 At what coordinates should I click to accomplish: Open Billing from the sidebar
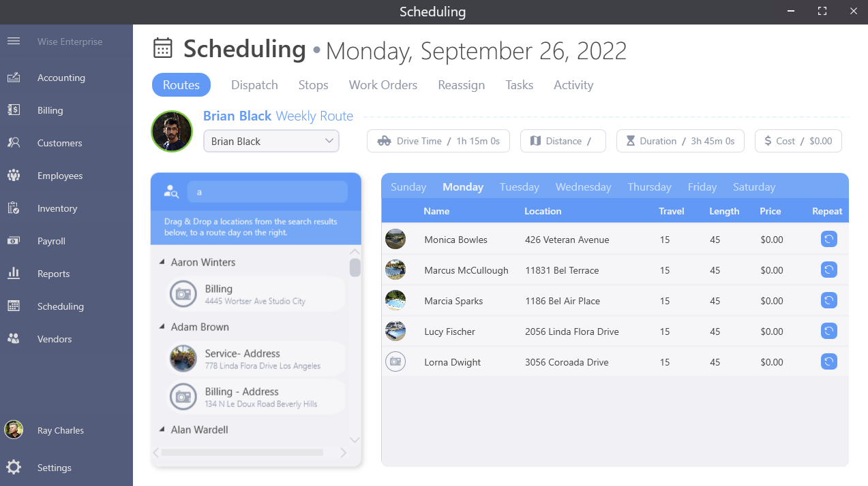[14, 110]
